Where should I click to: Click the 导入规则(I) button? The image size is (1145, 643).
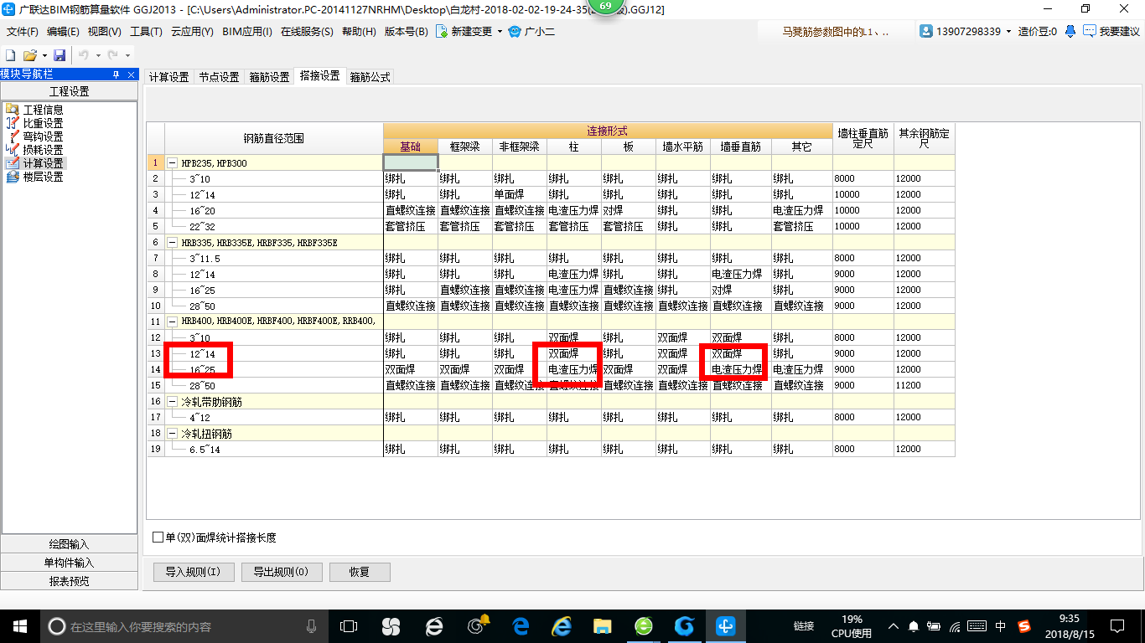coord(193,572)
